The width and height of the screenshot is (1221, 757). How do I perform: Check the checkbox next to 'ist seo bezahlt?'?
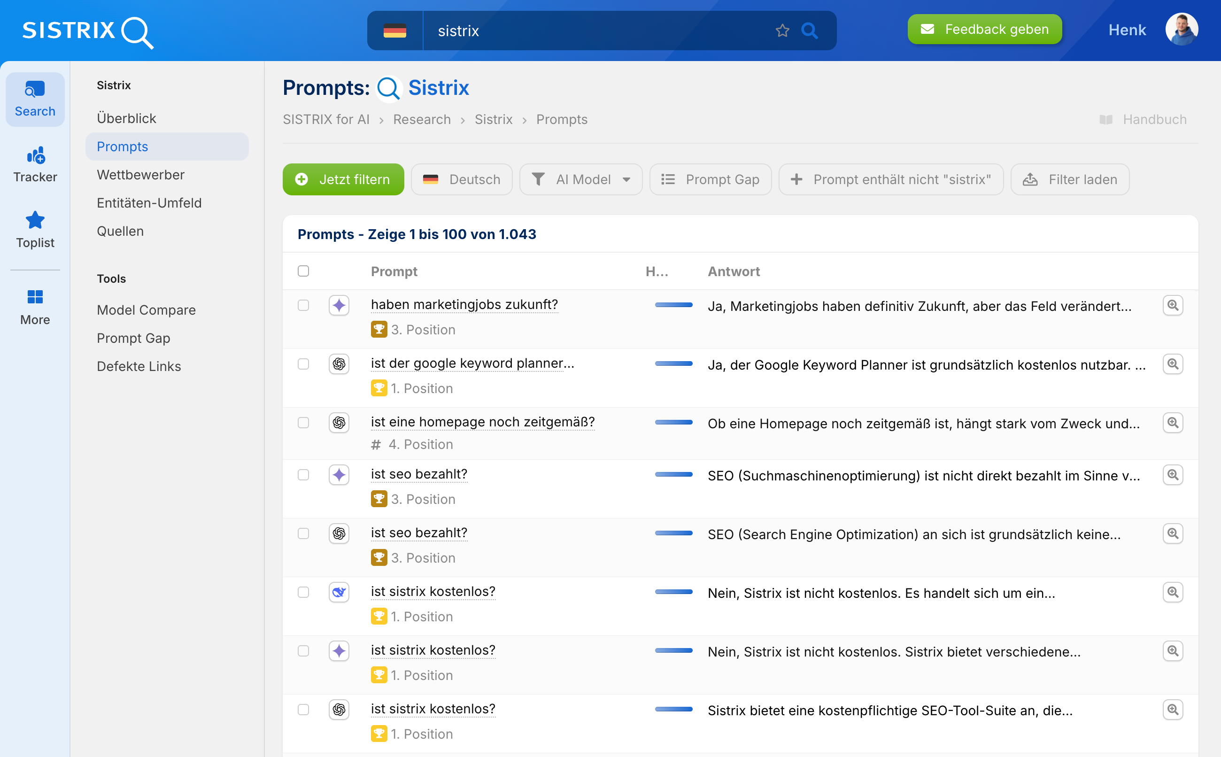click(x=304, y=475)
